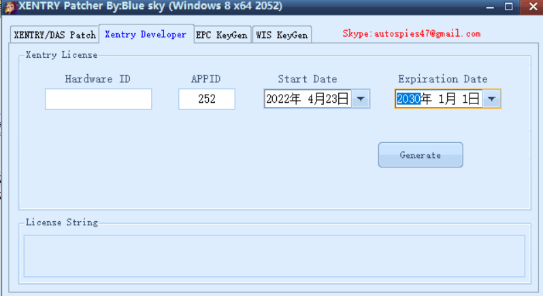The height and width of the screenshot is (296, 543).
Task: Select the day 1日 in Expiration Date
Action: pyautogui.click(x=470, y=99)
